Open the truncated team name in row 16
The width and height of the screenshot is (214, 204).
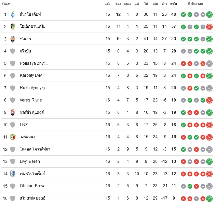(35, 198)
